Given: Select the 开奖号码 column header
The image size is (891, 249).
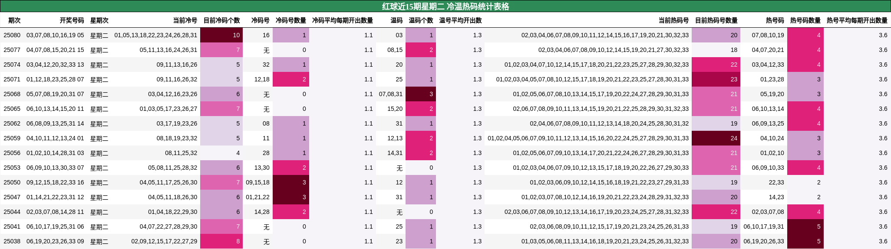Looking at the screenshot, I should tap(72, 20).
